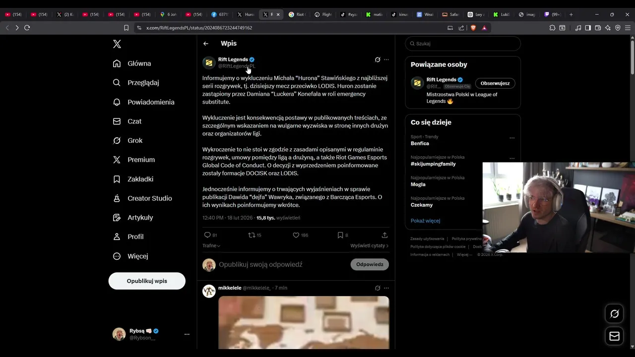Go back using Wpis arrow

pyautogui.click(x=206, y=44)
